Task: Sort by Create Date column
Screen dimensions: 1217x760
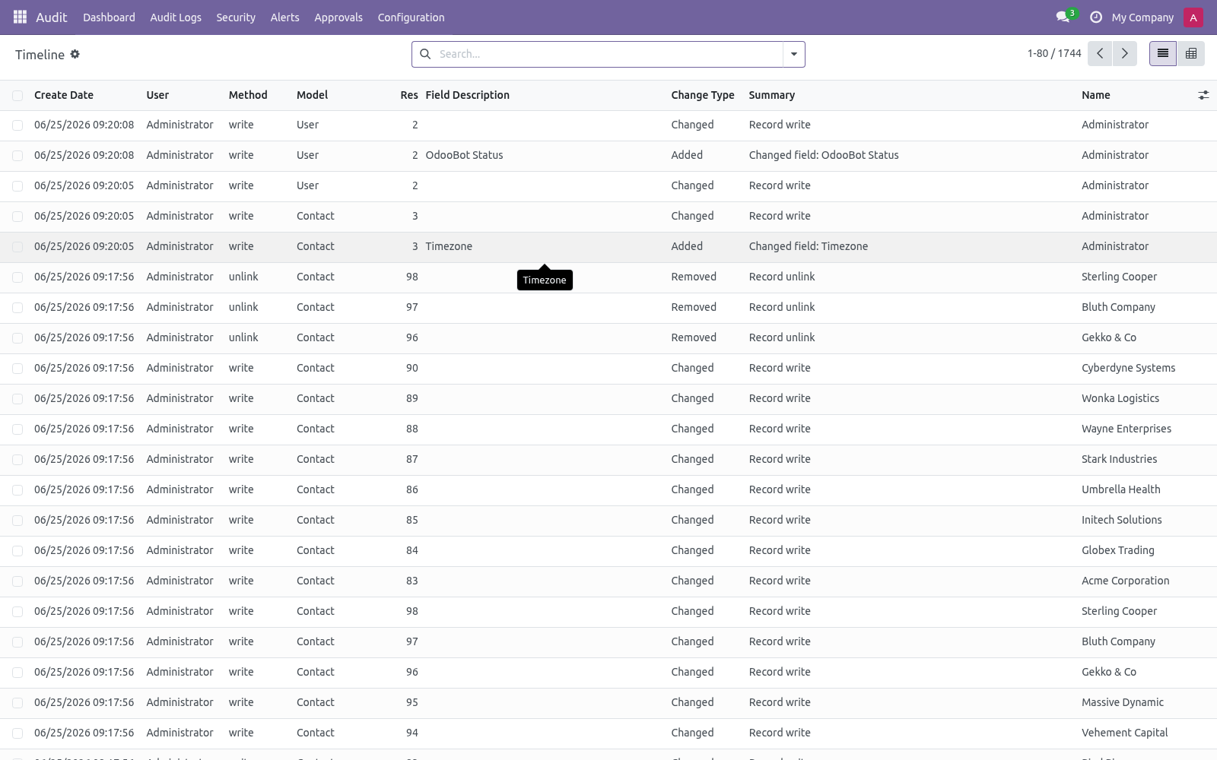Action: point(64,95)
